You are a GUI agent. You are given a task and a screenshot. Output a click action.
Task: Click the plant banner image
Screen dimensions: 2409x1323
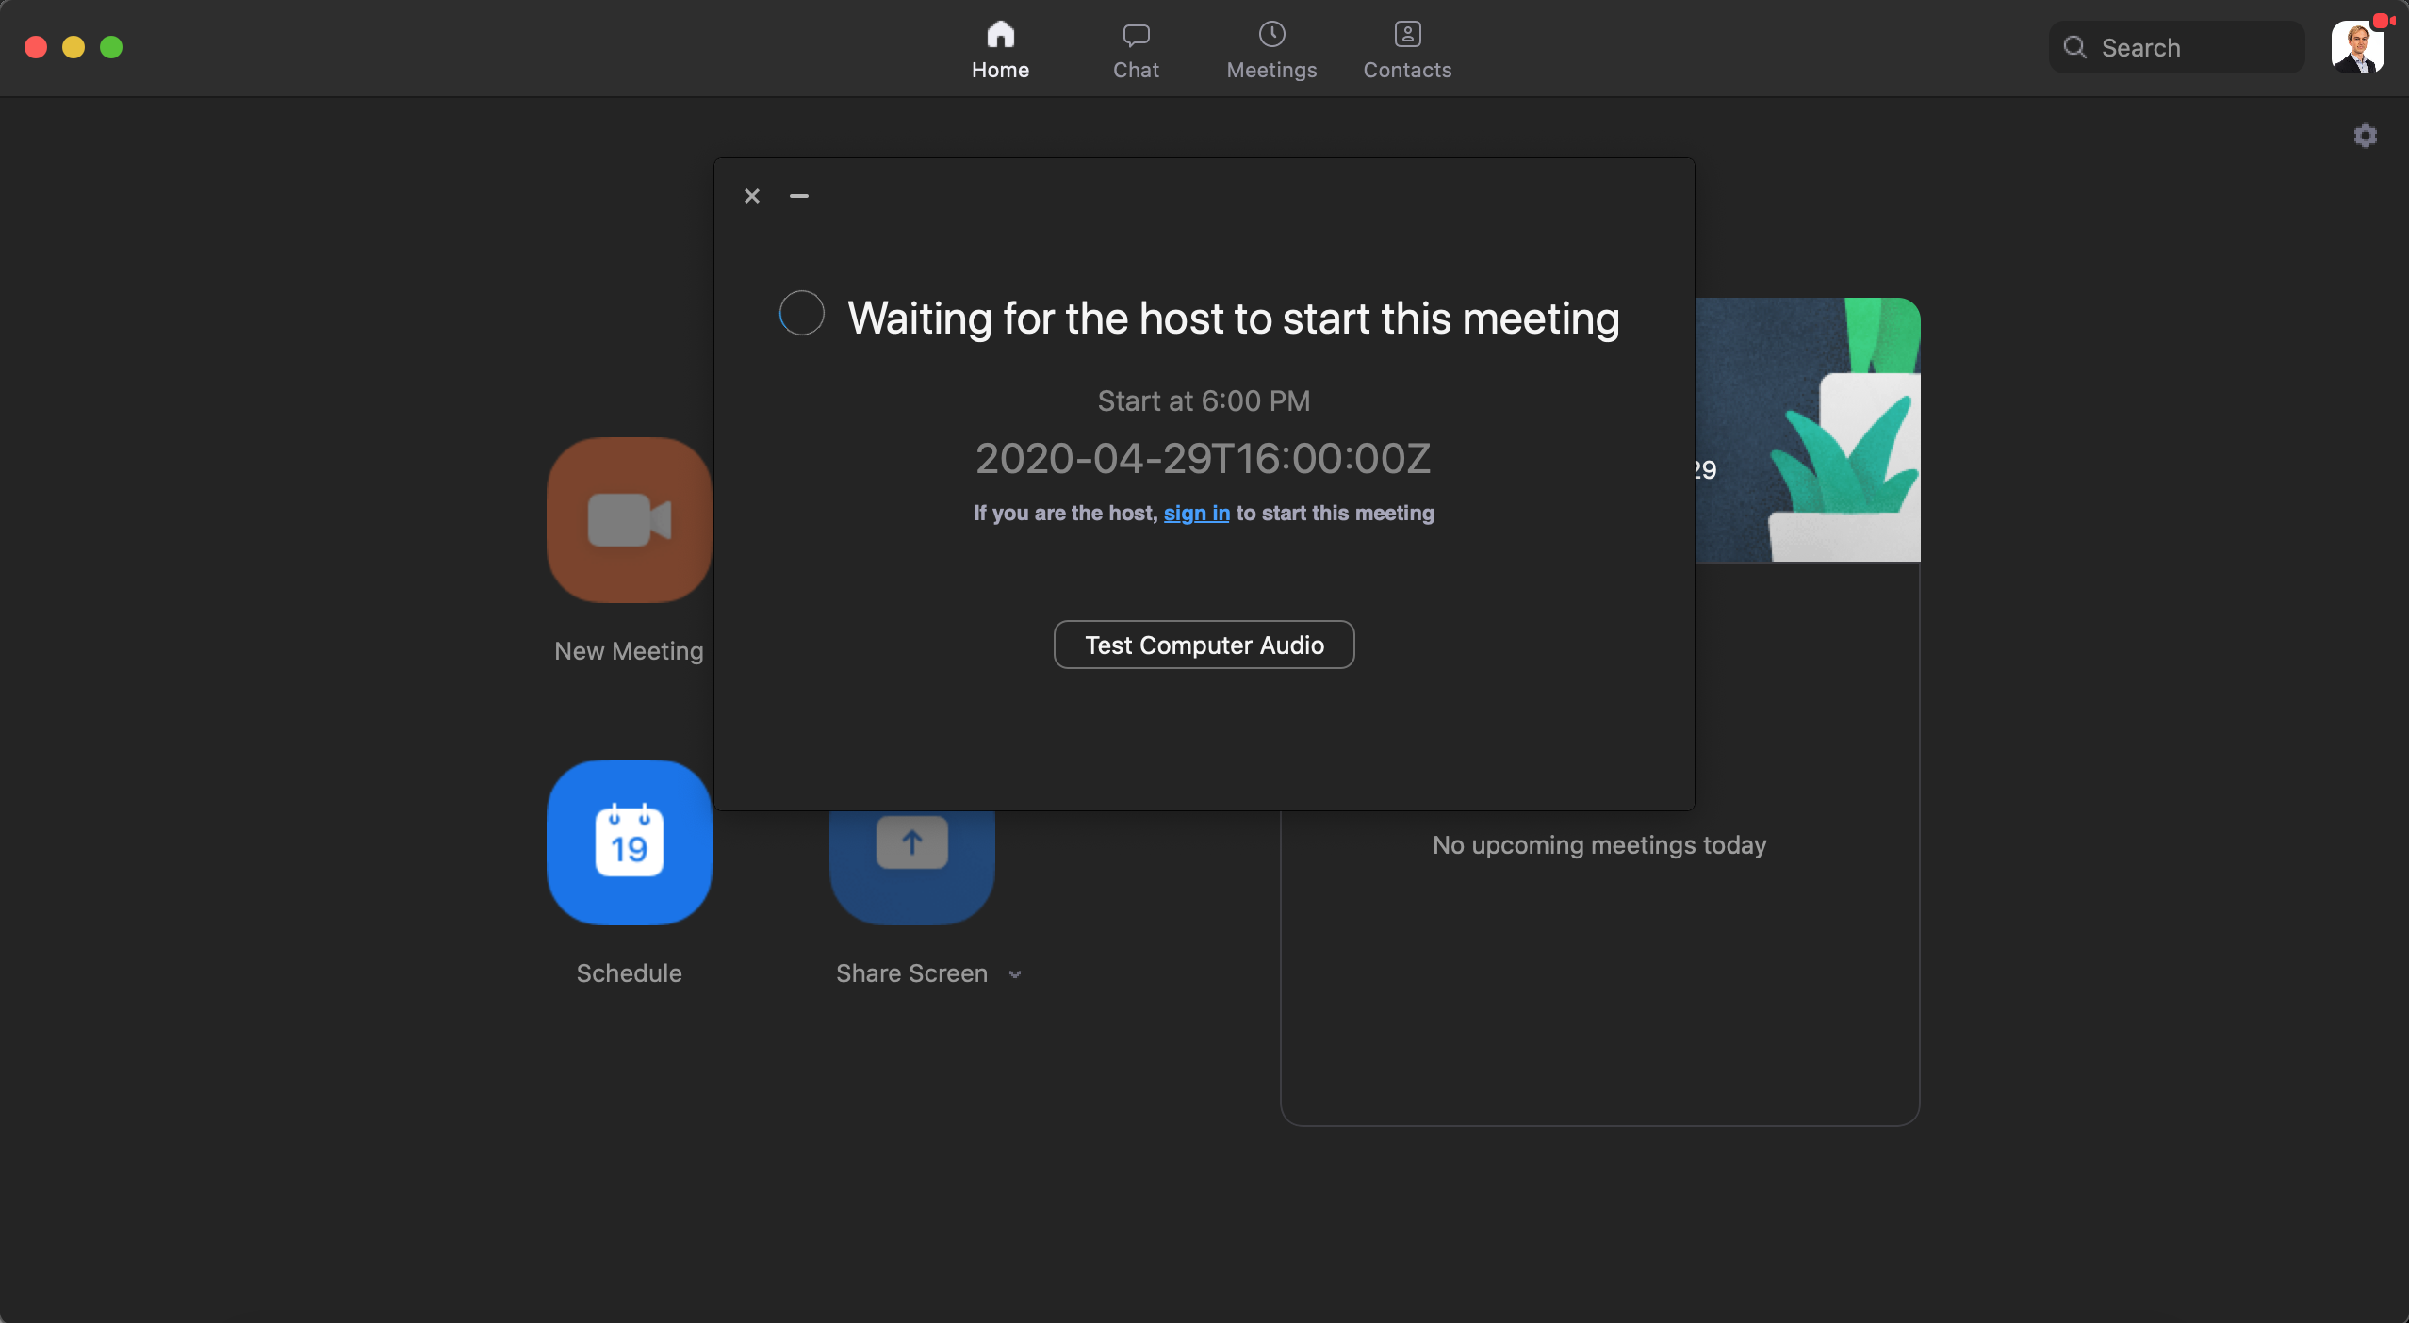coord(1808,430)
